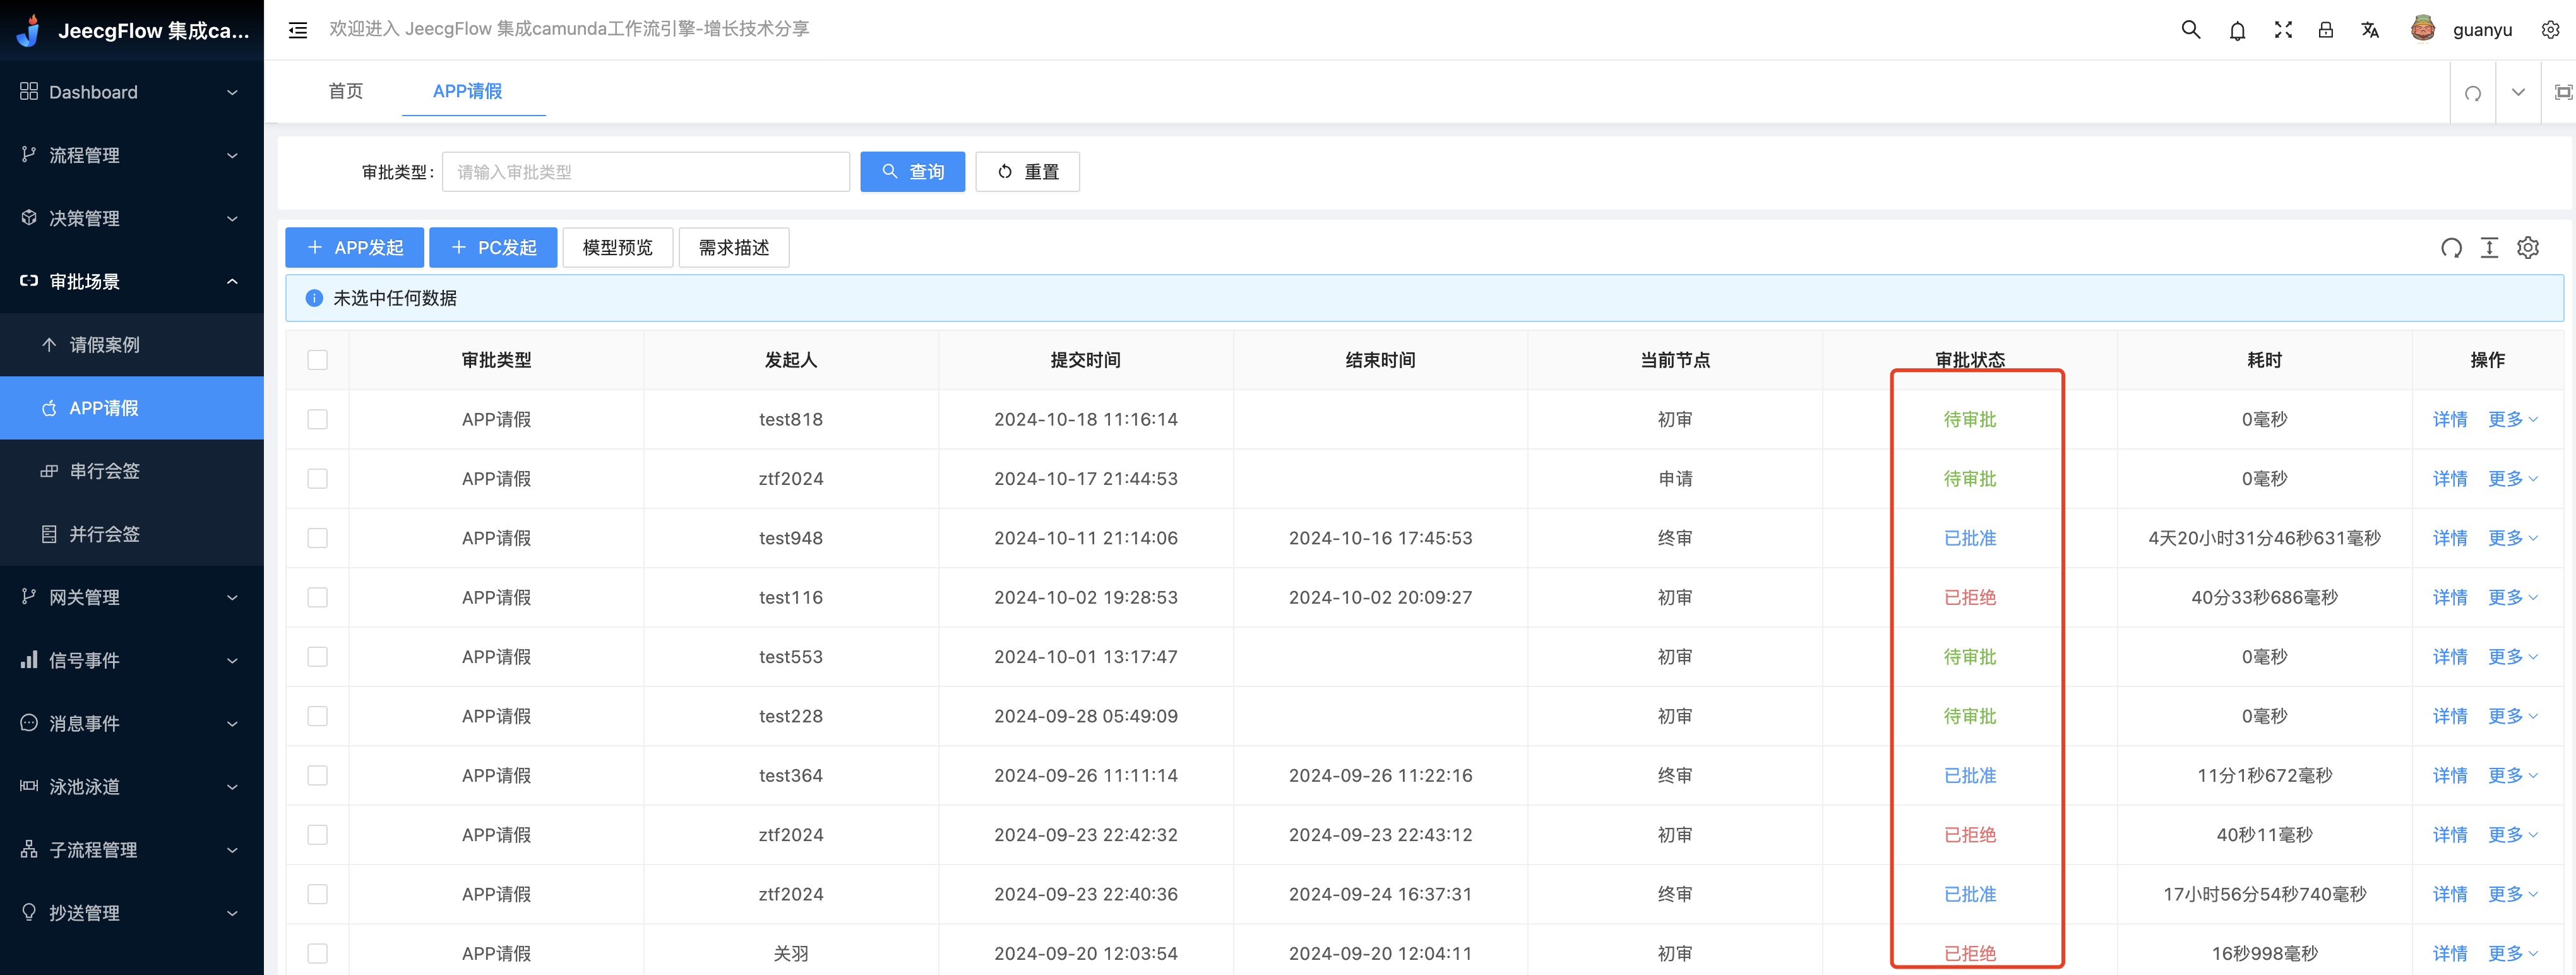
Task: Click the 信号事件 bar chart icon
Action: point(29,659)
